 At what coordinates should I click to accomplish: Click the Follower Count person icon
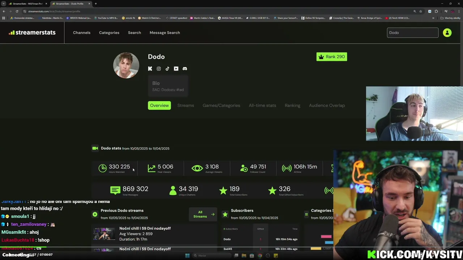point(244,168)
